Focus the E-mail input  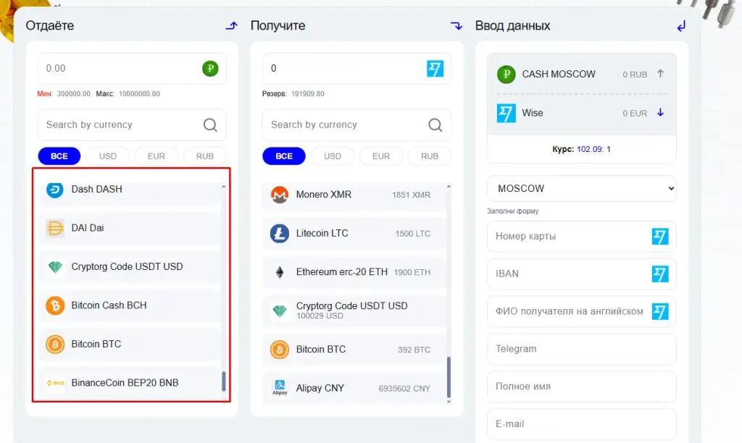tap(582, 424)
